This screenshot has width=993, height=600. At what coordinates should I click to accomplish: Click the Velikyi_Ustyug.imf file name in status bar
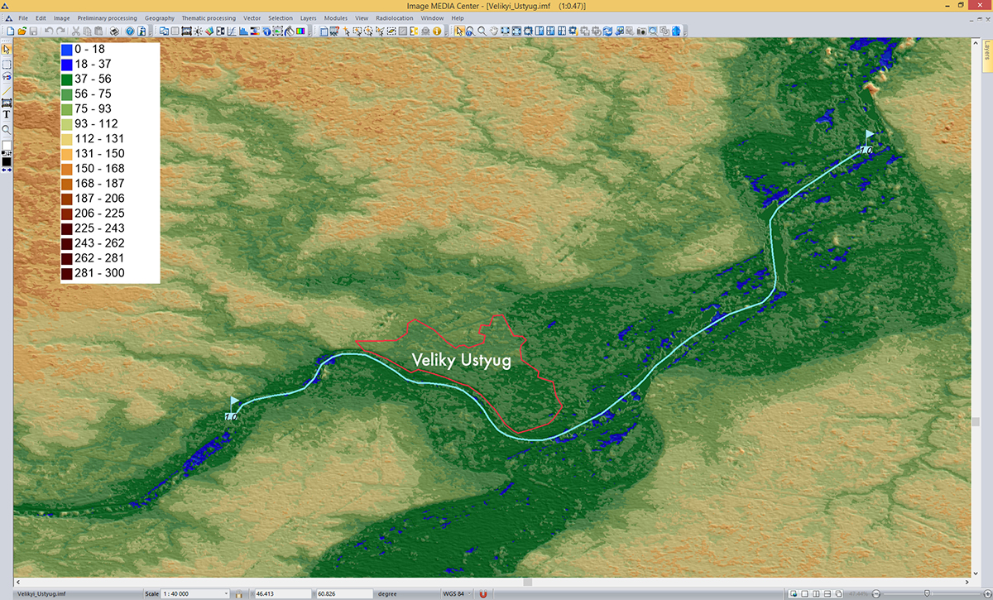[x=41, y=593]
